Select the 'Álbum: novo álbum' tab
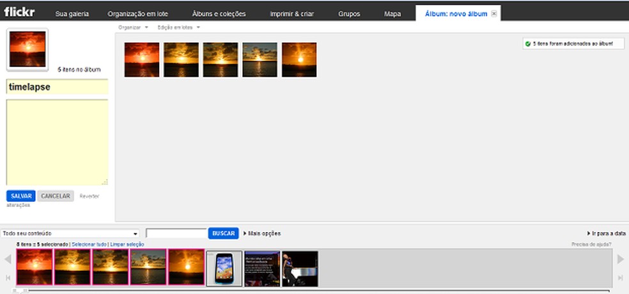 click(x=456, y=14)
